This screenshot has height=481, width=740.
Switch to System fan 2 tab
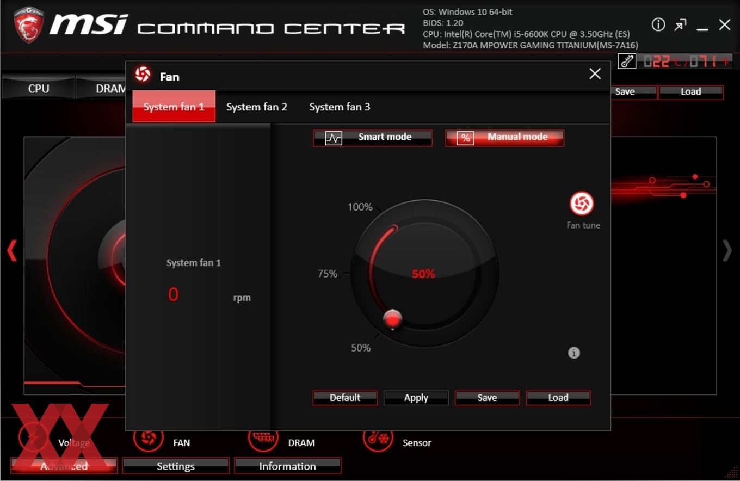pyautogui.click(x=257, y=107)
